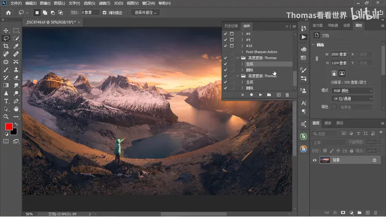386x217 pixels.
Task: Toggle visibility of the 背景 layer
Action: coord(314,160)
